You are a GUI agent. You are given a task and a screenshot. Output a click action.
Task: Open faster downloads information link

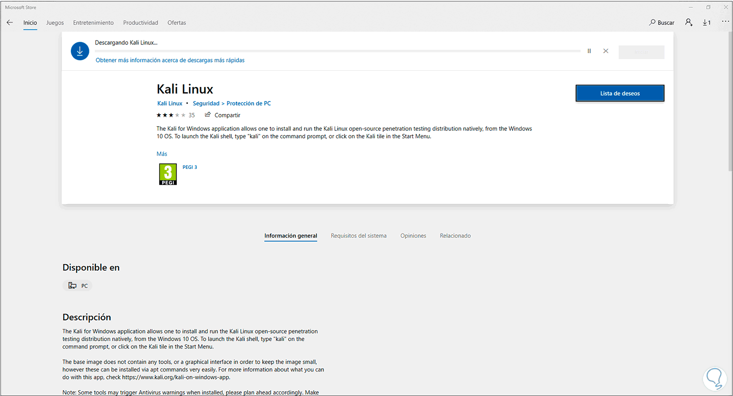click(x=170, y=60)
